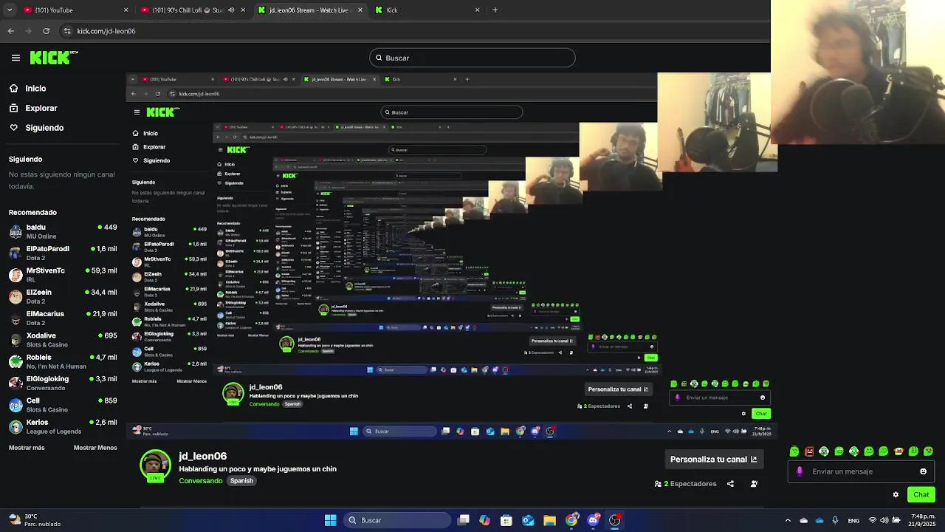Open ElGlogloking Conversando channel
Viewport: 945px width, 532px height.
tap(63, 383)
